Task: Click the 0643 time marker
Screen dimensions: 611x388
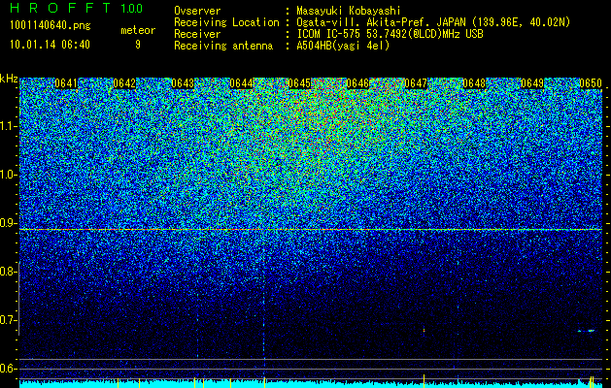Action: [183, 83]
